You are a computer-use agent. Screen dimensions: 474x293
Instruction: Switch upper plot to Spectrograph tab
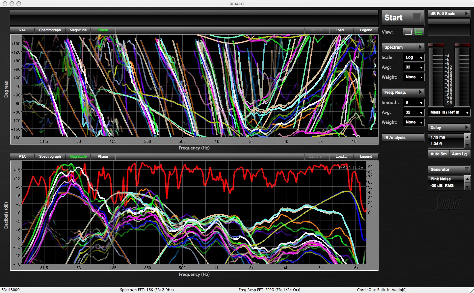(x=50, y=30)
